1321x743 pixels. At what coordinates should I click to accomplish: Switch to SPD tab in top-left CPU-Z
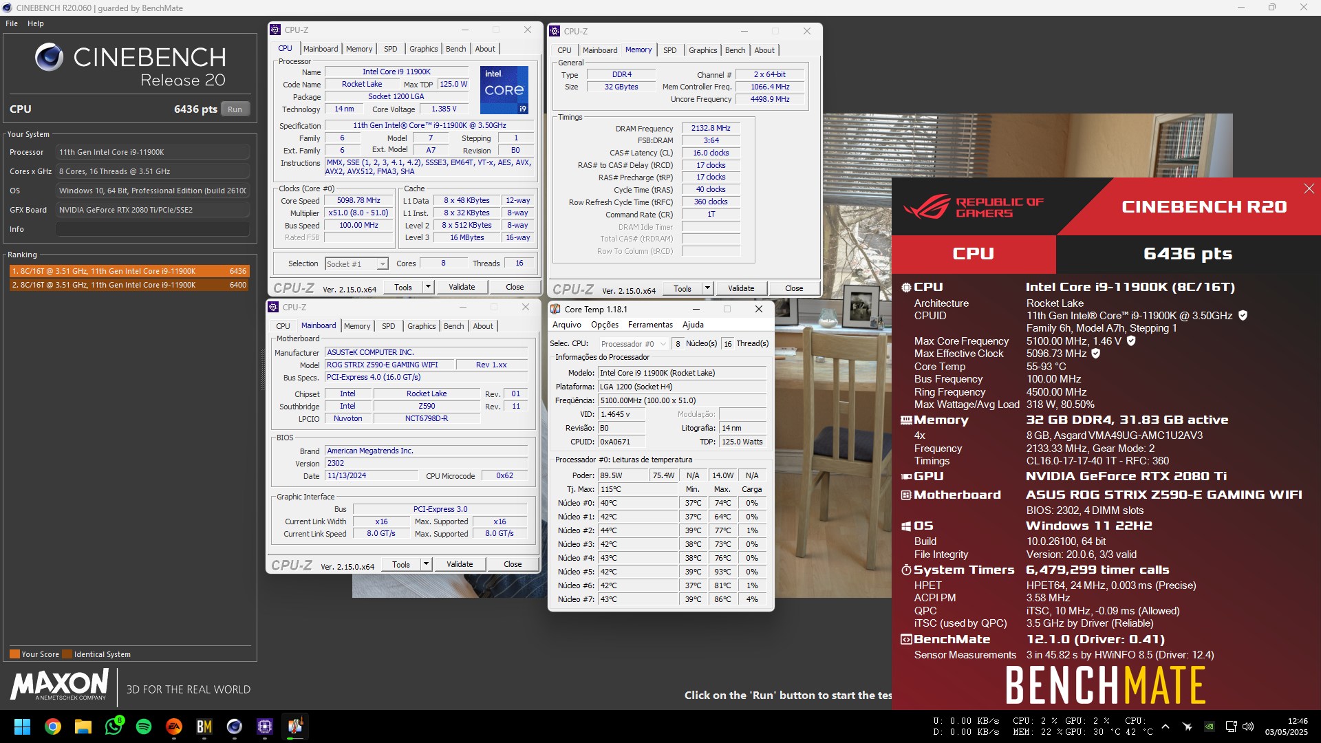point(391,49)
